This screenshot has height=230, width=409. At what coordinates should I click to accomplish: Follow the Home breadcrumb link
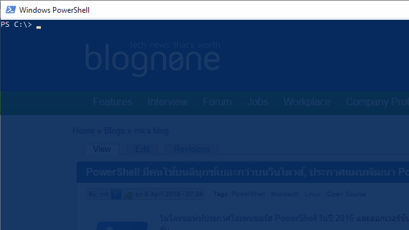pos(84,130)
